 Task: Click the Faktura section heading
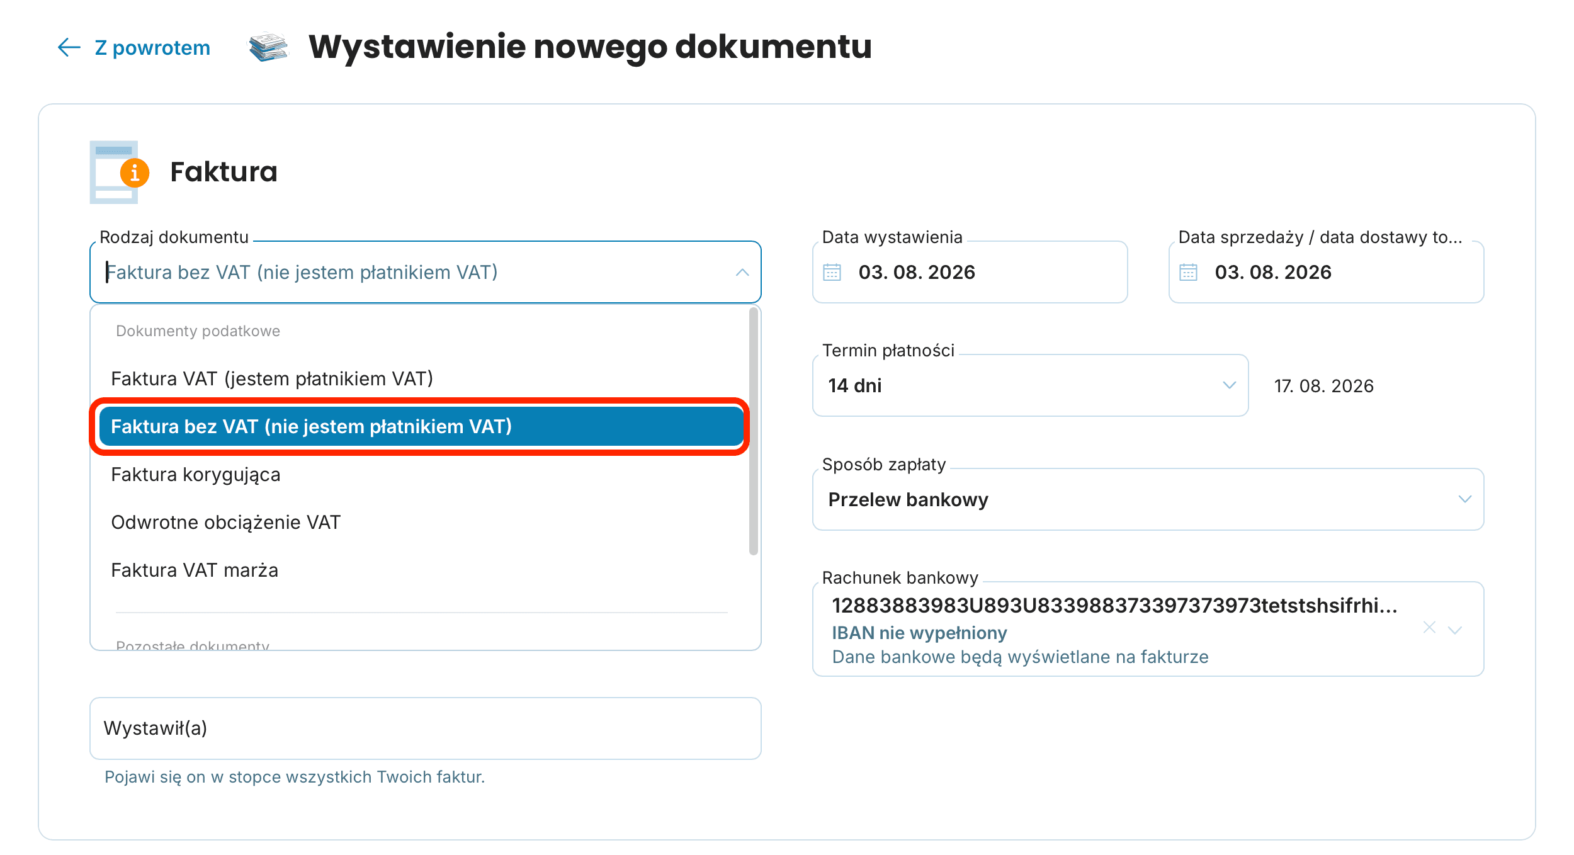tap(224, 172)
